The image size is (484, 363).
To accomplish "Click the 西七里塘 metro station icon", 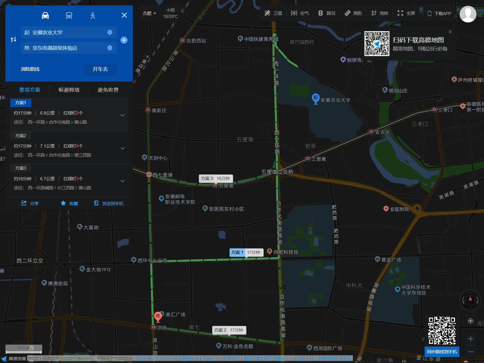I will [x=149, y=174].
